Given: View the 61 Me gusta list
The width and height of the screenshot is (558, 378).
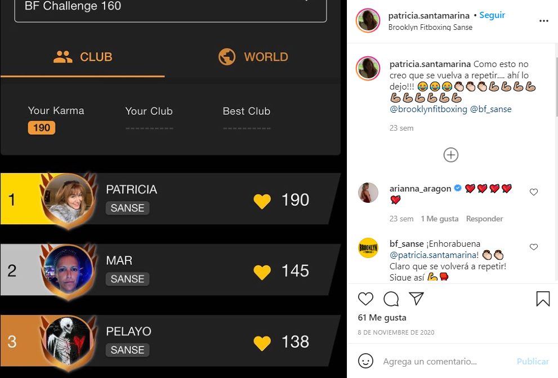Looking at the screenshot, I should point(382,318).
